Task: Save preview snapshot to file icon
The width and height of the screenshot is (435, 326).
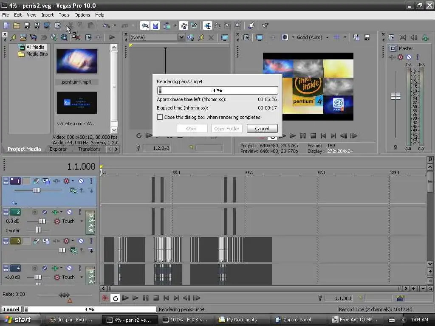Action: pyautogui.click(x=367, y=37)
